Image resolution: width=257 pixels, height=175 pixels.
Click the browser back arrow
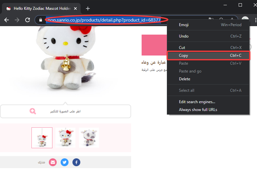click(7, 20)
